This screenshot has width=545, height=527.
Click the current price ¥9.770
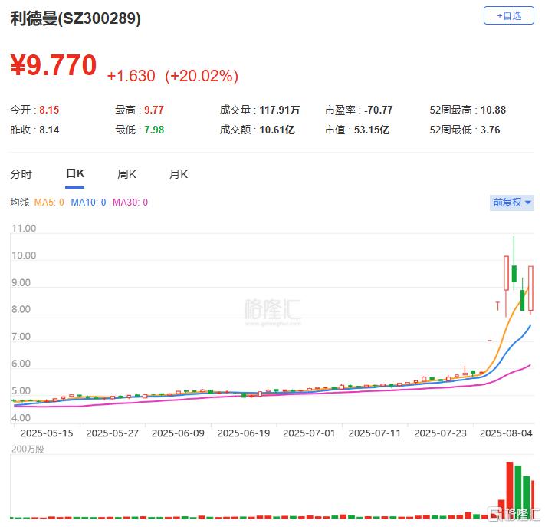tap(53, 65)
